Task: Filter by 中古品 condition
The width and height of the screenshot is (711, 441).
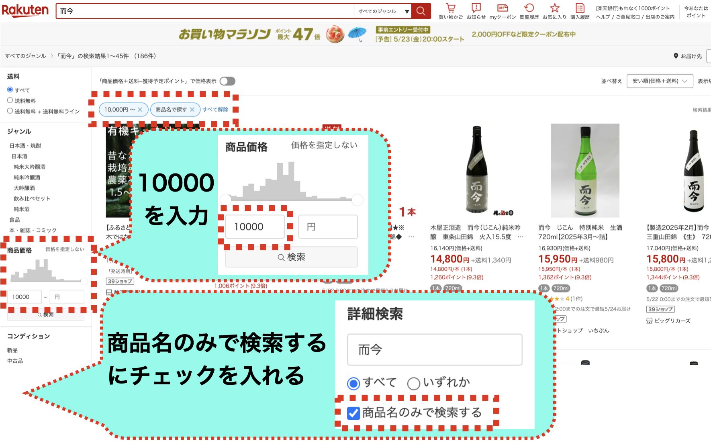Action: coord(15,361)
